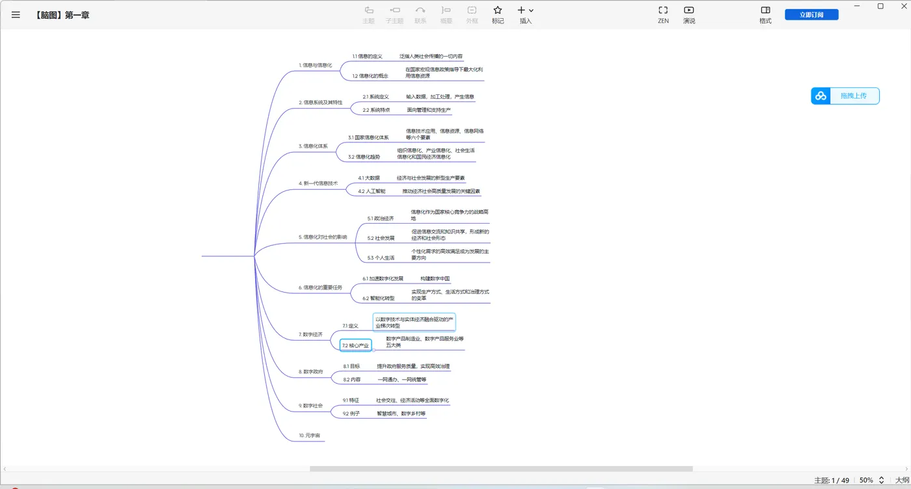The image size is (911, 489).
Task: Select subtopic 6.2 智能化转型
Action: pos(379,298)
